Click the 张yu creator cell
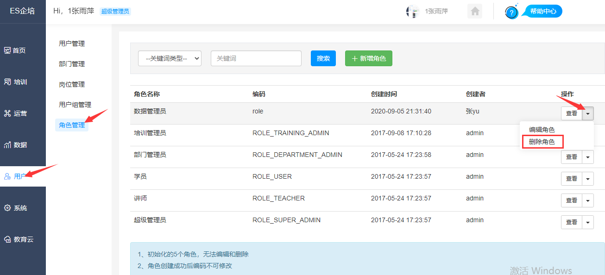605x275 pixels. tap(473, 111)
